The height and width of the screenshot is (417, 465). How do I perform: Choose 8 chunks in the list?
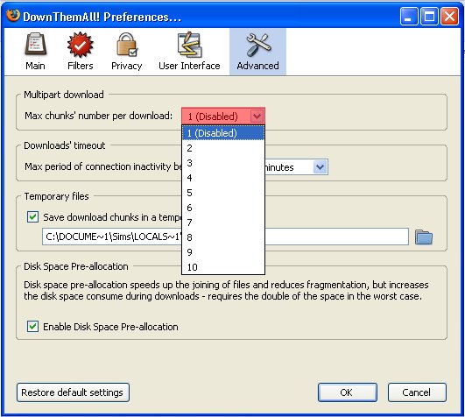coord(223,237)
